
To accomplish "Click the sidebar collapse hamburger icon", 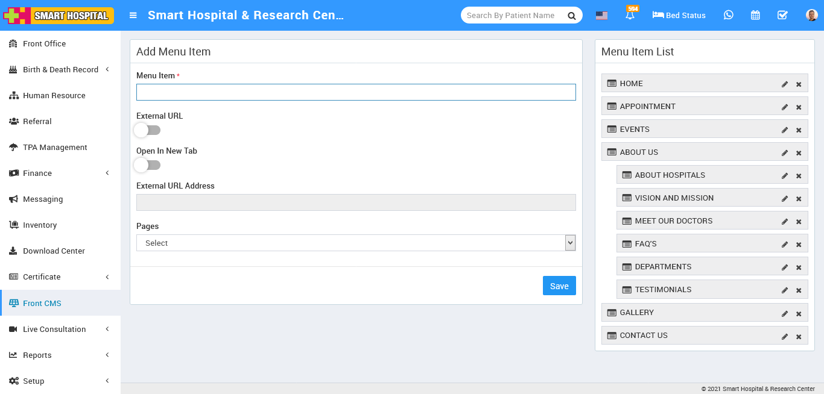I will point(132,15).
